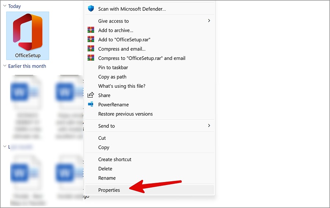Open Properties from context menu
Image resolution: width=330 pixels, height=208 pixels.
tap(150, 190)
